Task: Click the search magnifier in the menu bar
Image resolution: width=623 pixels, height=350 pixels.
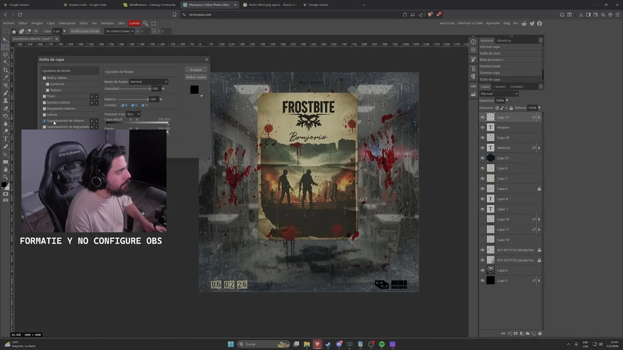Action: [145, 23]
